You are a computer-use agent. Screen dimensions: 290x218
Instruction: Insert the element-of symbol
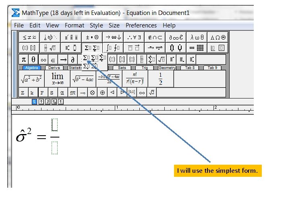(53, 59)
